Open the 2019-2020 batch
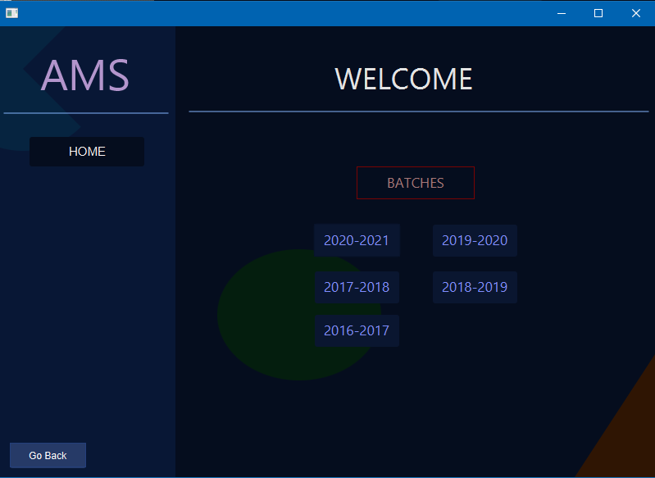Viewport: 655px width, 478px height. (x=475, y=240)
